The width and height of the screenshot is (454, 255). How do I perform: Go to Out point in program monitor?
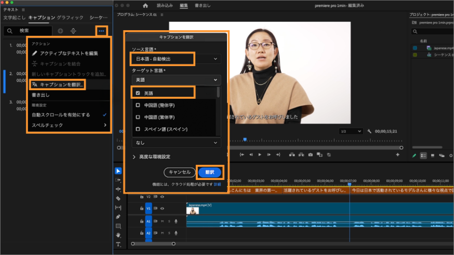pos(278,155)
